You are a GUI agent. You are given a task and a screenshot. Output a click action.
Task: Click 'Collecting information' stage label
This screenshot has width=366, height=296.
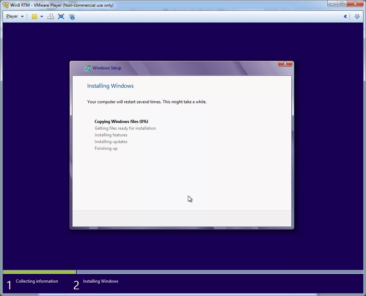[x=37, y=281]
